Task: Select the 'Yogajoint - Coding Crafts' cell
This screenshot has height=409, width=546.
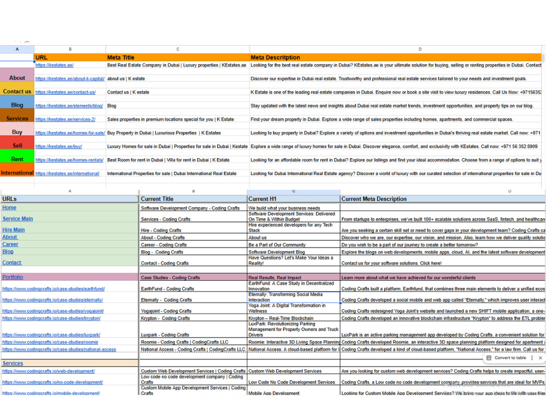Action: 193,309
